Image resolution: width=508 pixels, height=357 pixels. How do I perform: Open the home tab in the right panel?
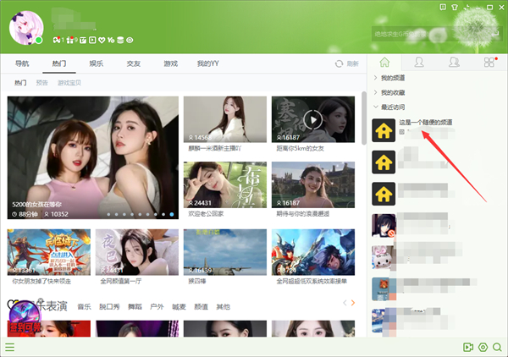point(384,62)
